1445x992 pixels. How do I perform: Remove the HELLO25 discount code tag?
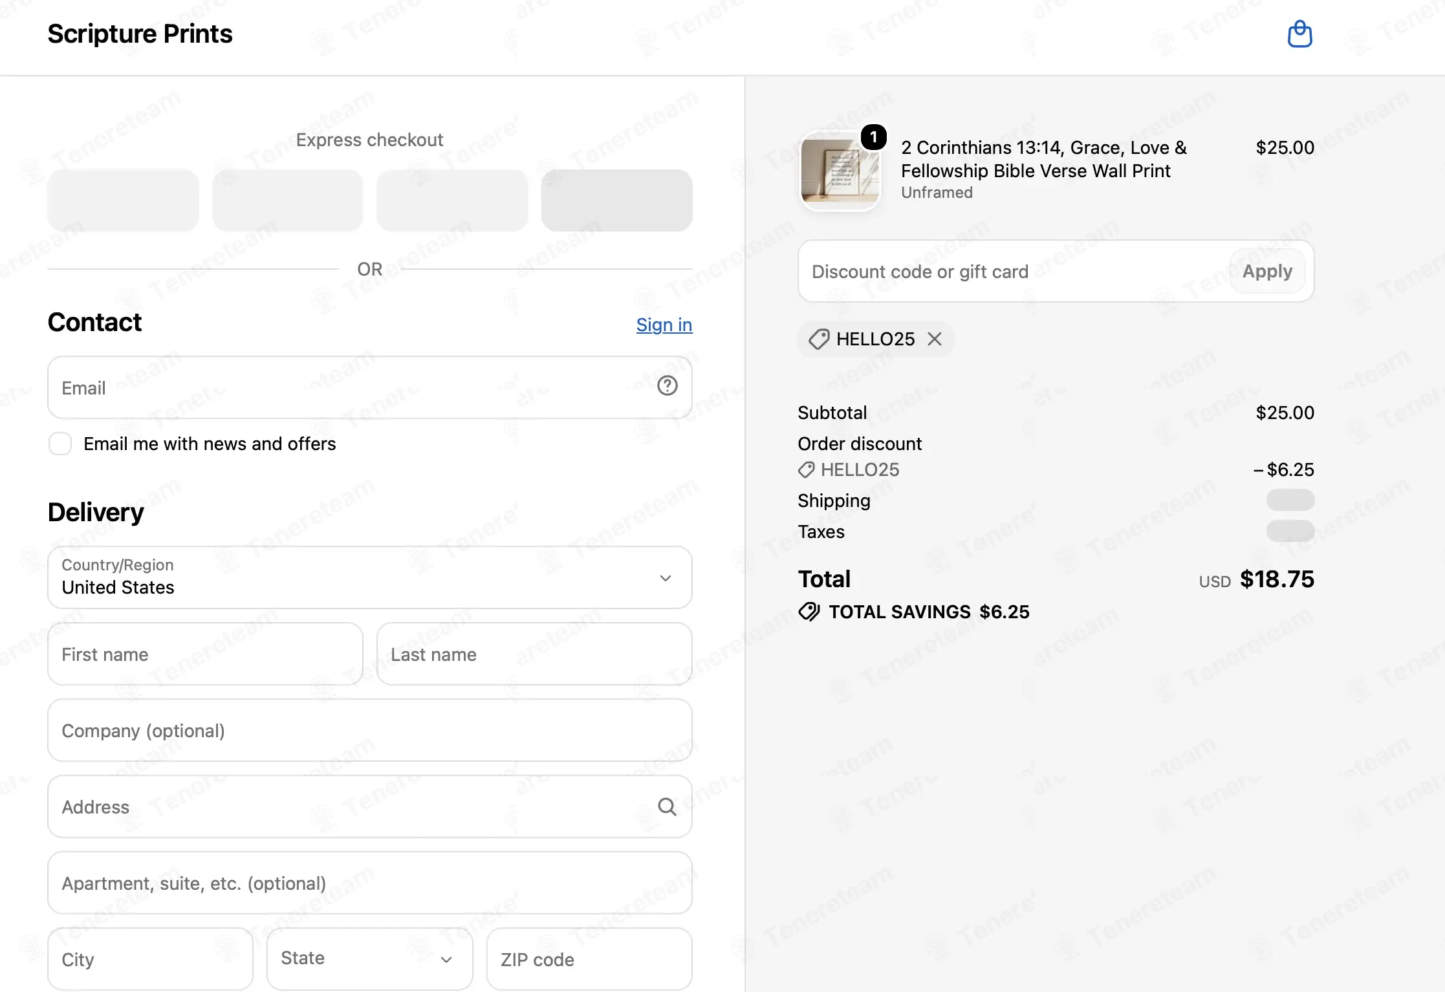click(935, 339)
